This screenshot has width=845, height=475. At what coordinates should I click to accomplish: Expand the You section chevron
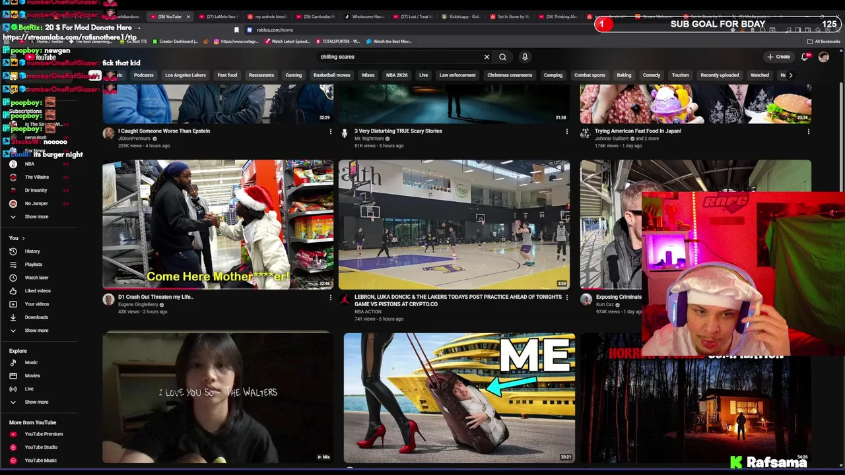tap(23, 238)
